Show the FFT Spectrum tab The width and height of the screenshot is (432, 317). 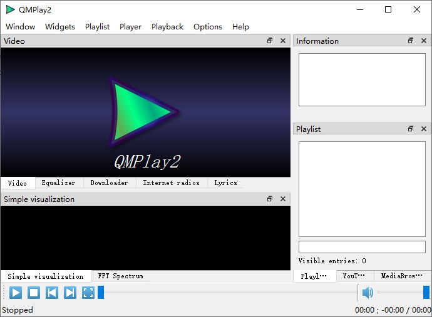point(120,276)
